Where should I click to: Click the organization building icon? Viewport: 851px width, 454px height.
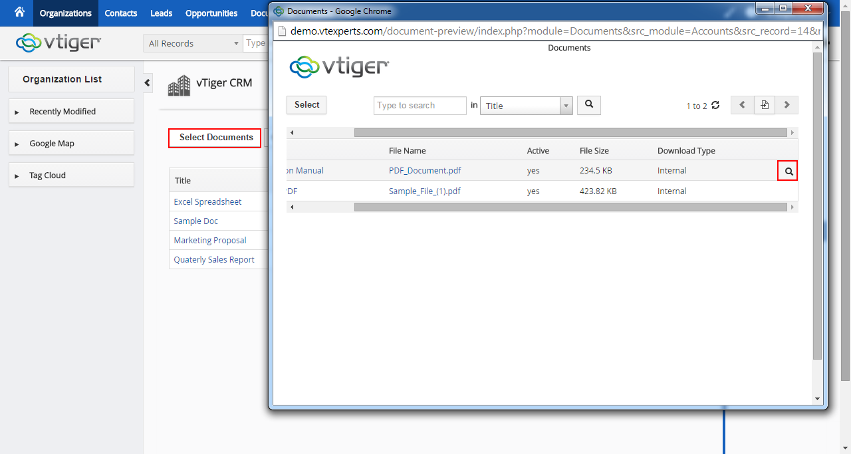click(179, 85)
